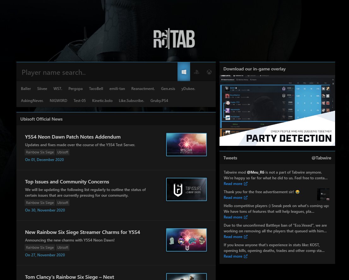Click the Player name search field
The image size is (349, 280).
(97, 72)
